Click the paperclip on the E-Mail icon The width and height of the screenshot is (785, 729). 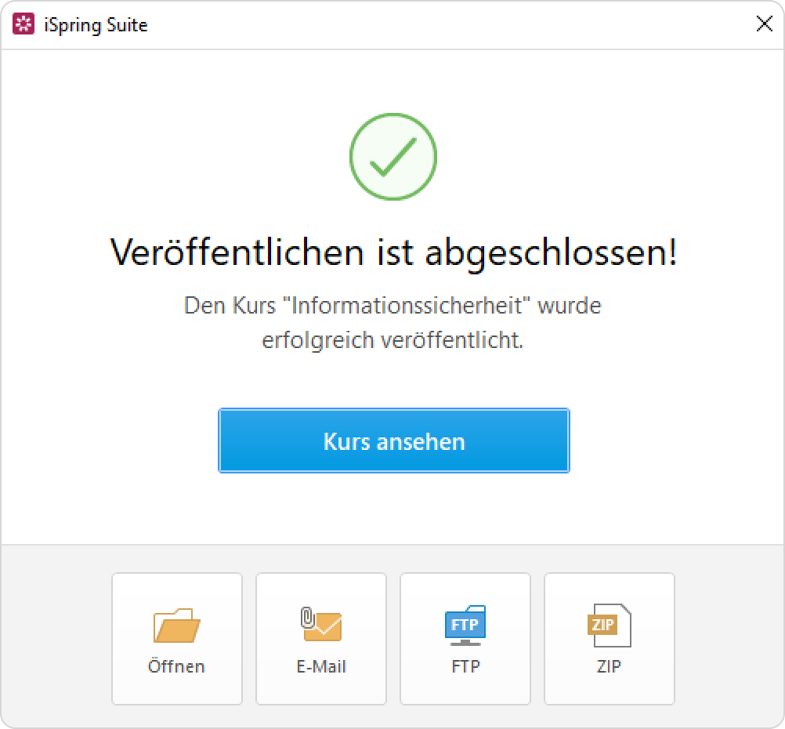pos(307,617)
